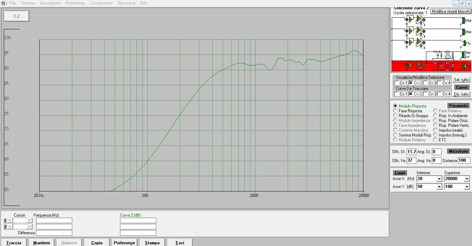Select the Somma Moduli Risp. option

pyautogui.click(x=395, y=135)
